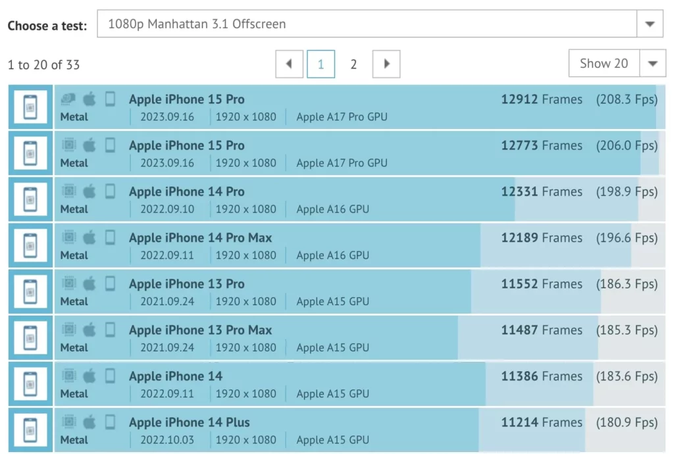Image resolution: width=674 pixels, height=454 pixels.
Task: Click the phone thumbnail for iPhone 15 Pro top result
Action: [x=30, y=107]
